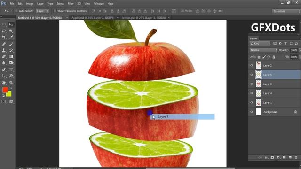
Task: Open the Window menu
Action: pos(99,4)
